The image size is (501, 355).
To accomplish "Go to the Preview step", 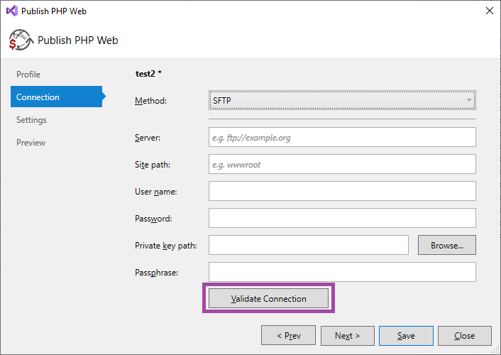I will 31,143.
